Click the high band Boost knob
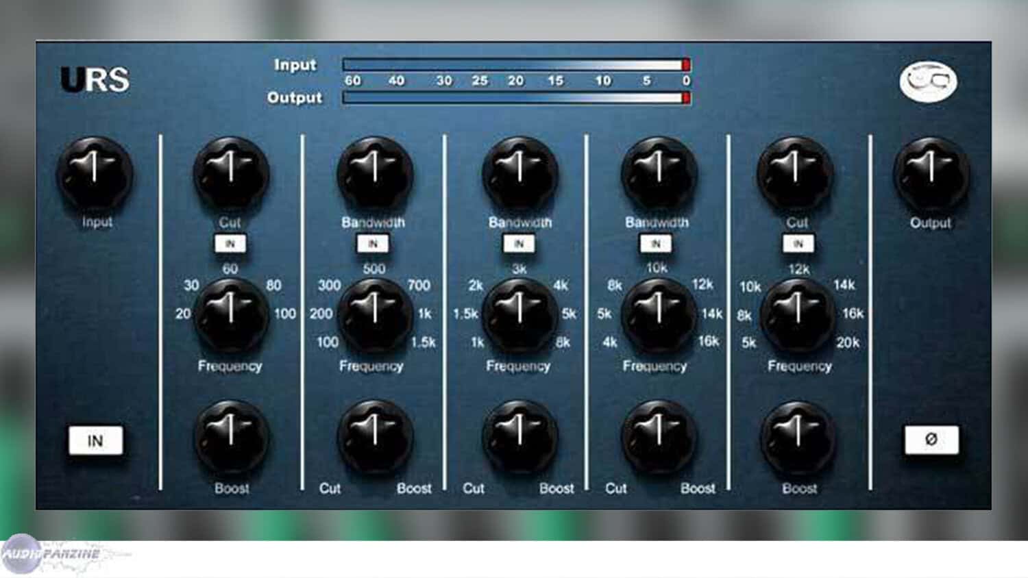The image size is (1028, 578). click(797, 436)
